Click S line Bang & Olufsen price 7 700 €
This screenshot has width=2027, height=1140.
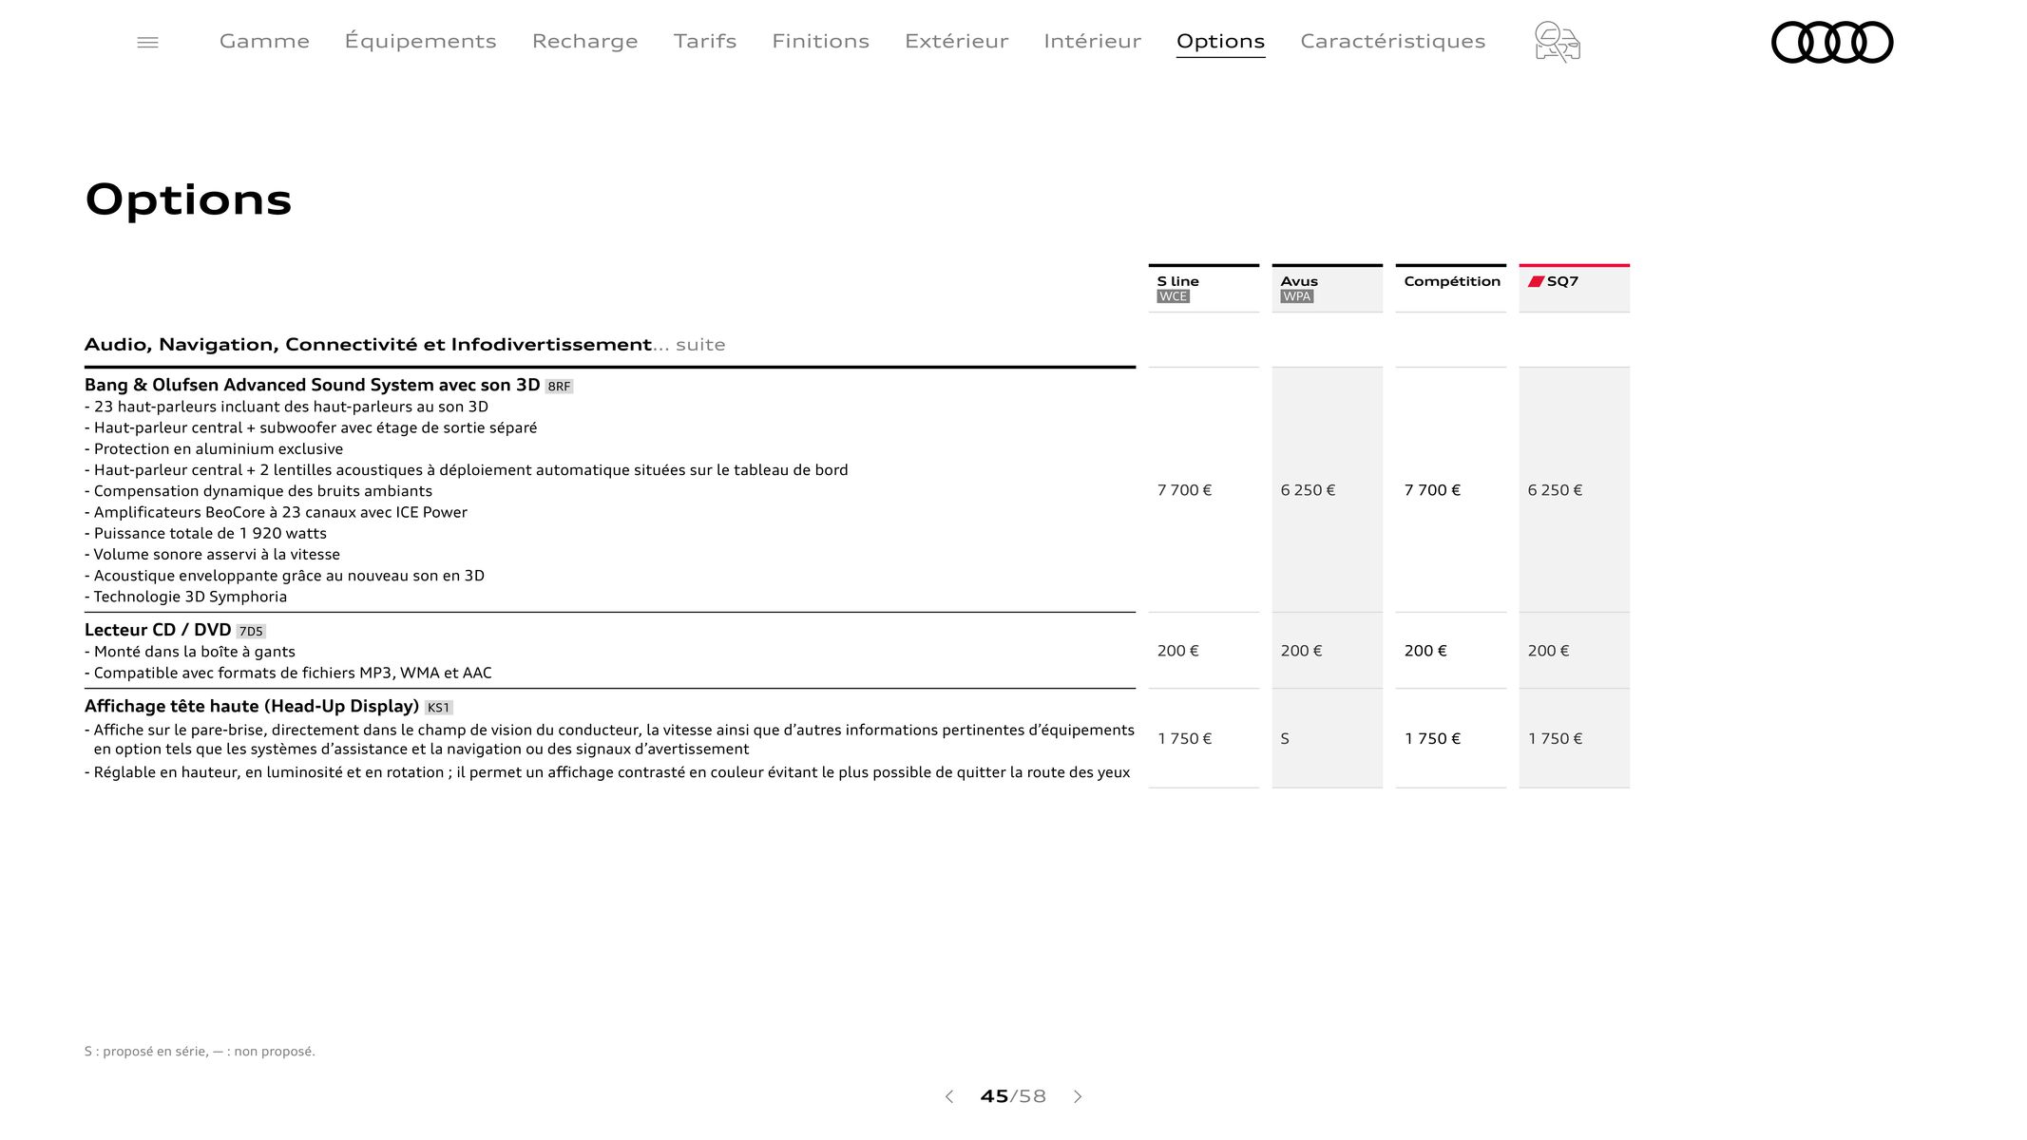(x=1184, y=490)
